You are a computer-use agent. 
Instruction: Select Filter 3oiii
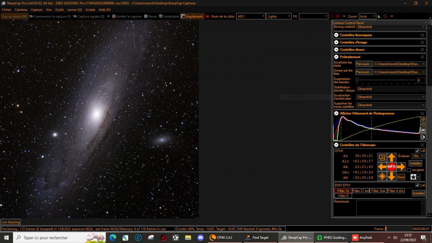click(378, 191)
